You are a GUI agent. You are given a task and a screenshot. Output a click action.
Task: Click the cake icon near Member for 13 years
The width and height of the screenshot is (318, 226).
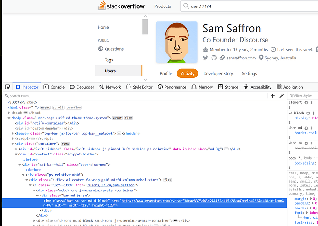click(206, 49)
